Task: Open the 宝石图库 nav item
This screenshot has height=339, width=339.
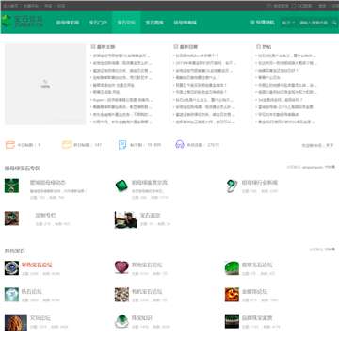Action: pyautogui.click(x=154, y=23)
